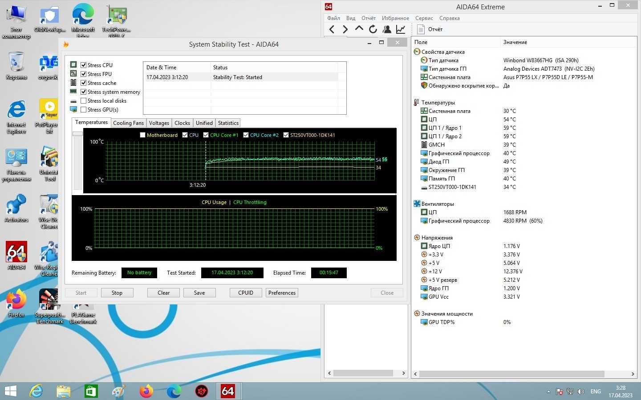This screenshot has width=641, height=400.
Task: Stop the stability test
Action: 117,293
